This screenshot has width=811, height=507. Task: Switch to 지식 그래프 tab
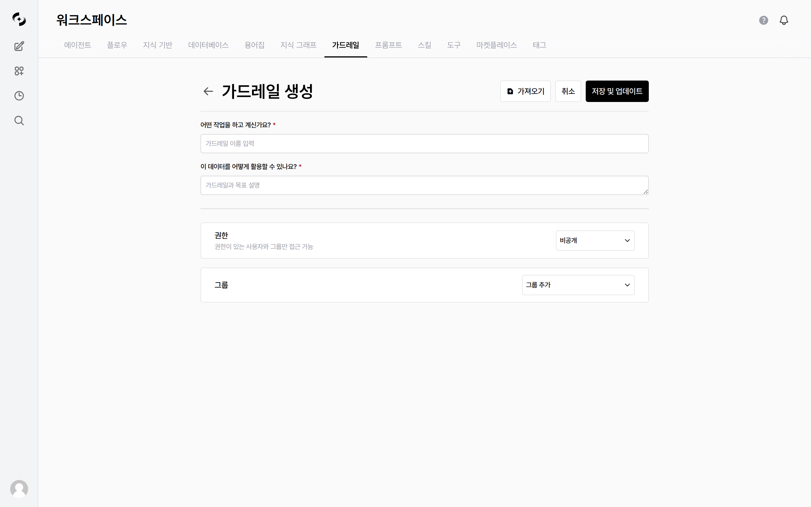(x=298, y=45)
